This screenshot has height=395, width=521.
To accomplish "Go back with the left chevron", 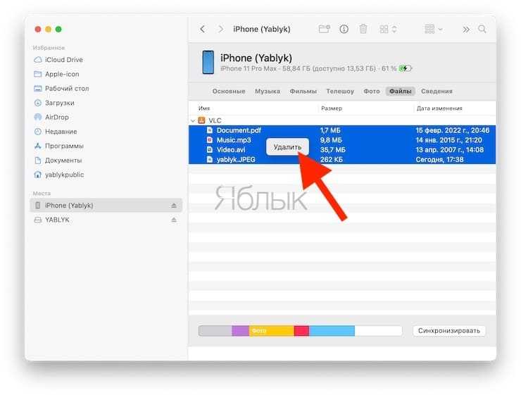I will click(x=202, y=30).
